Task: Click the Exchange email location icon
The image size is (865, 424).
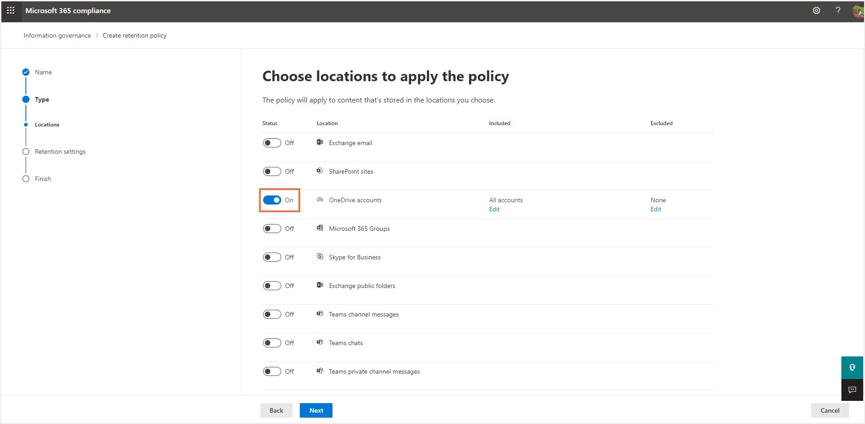Action: point(320,142)
